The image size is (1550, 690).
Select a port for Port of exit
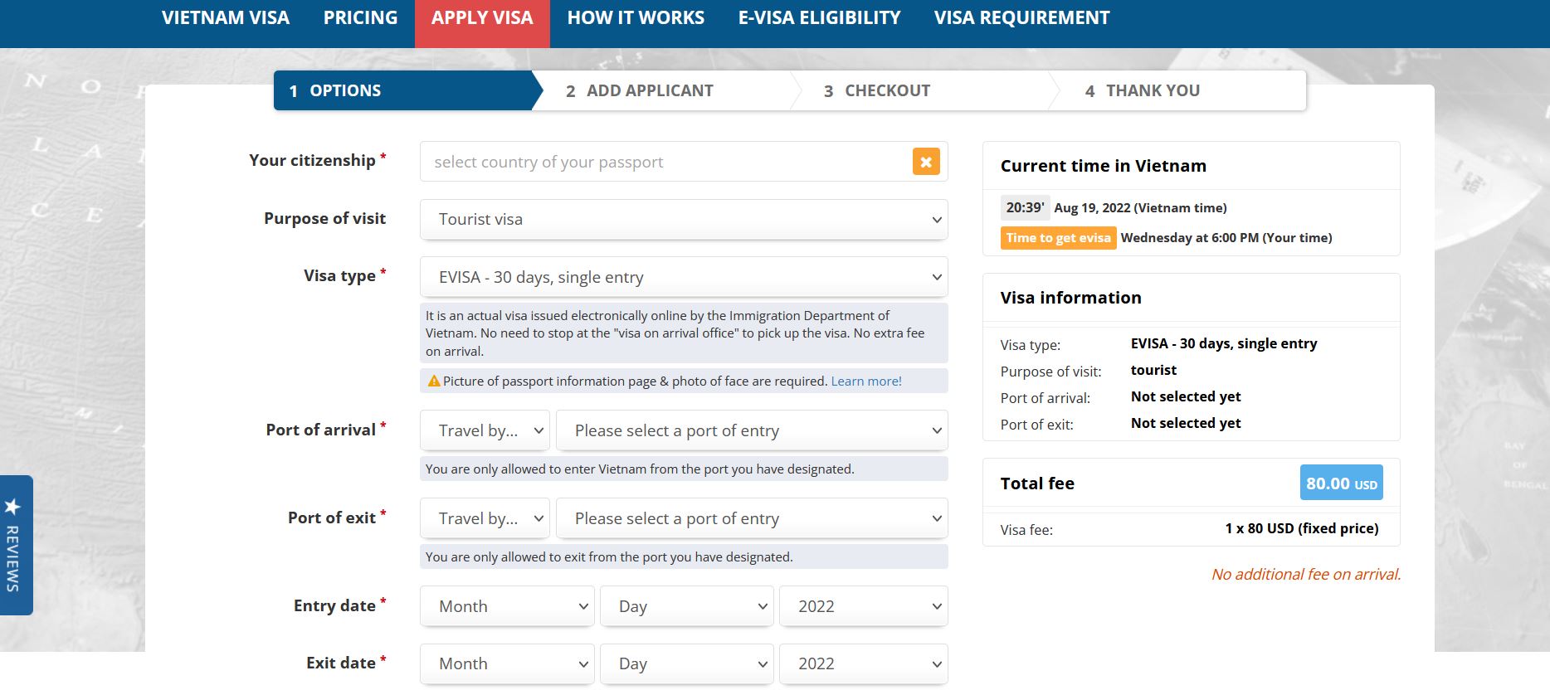click(x=752, y=518)
